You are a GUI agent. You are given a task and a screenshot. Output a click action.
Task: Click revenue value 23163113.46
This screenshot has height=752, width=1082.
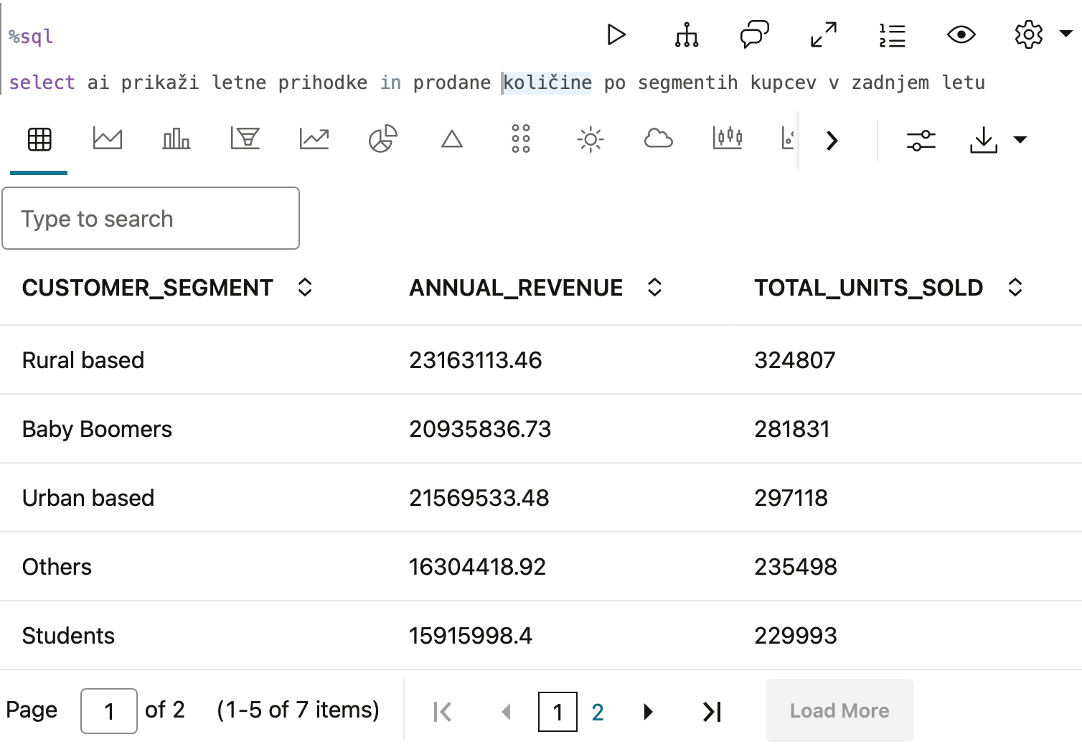click(476, 359)
